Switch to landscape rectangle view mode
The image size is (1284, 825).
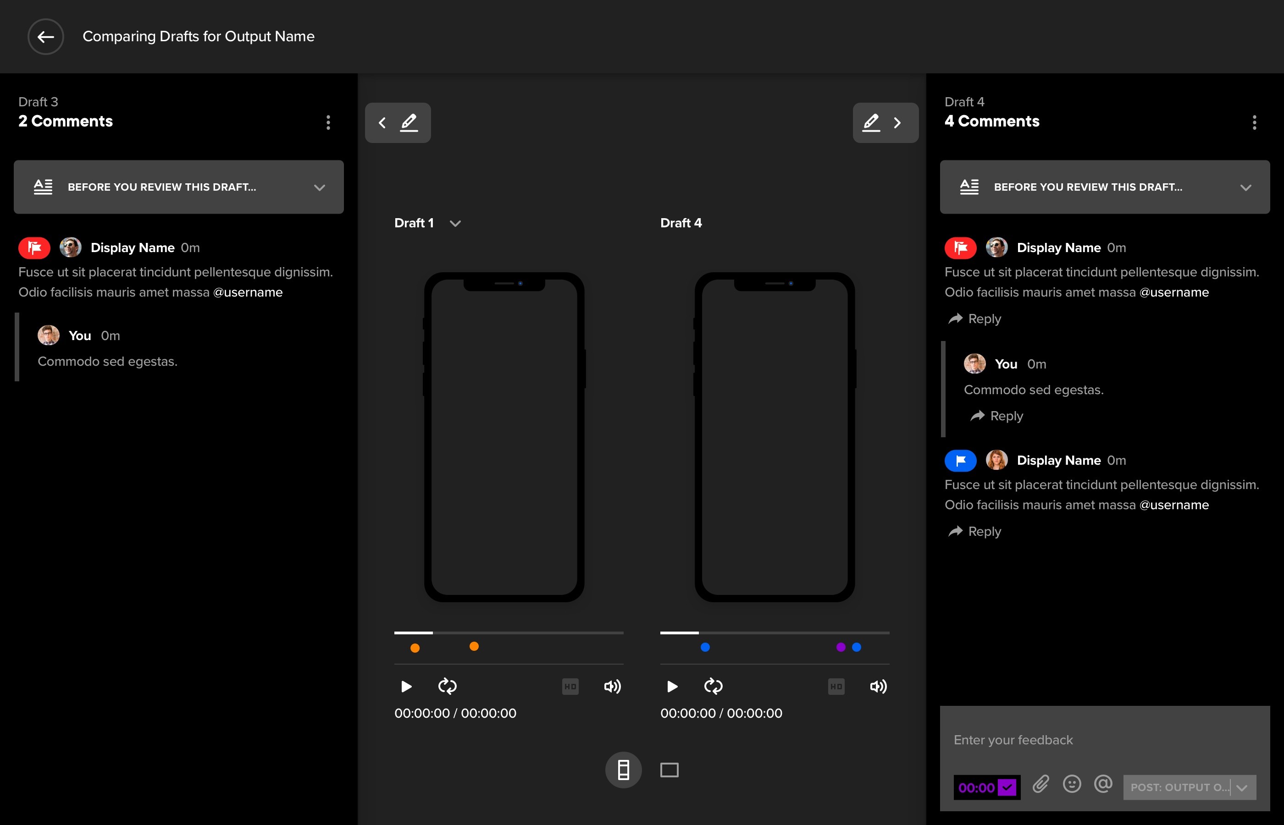pyautogui.click(x=670, y=770)
